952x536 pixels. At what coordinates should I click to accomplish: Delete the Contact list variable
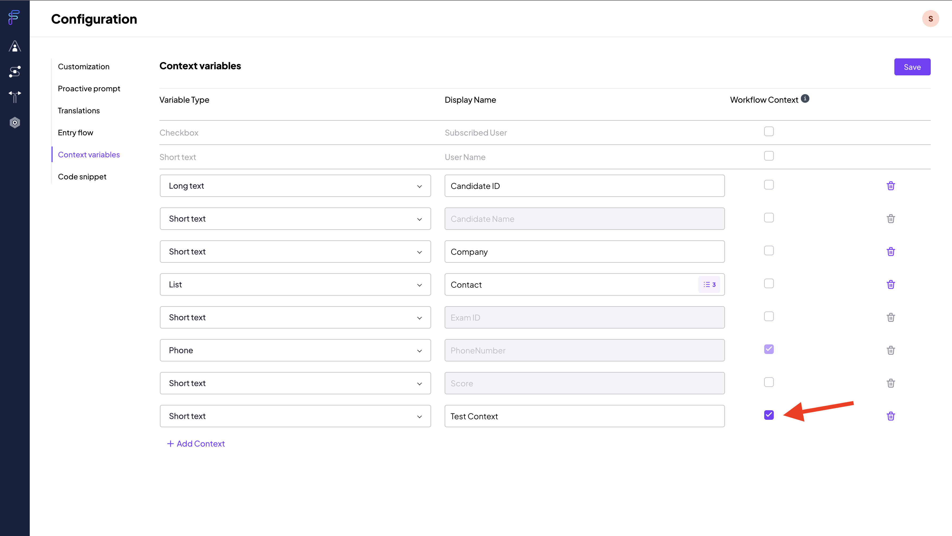coord(891,284)
